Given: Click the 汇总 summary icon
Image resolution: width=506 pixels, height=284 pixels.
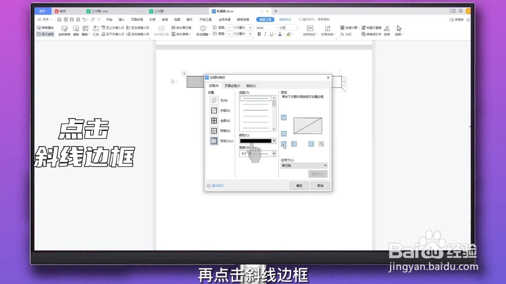Looking at the screenshot, I should (96, 31).
